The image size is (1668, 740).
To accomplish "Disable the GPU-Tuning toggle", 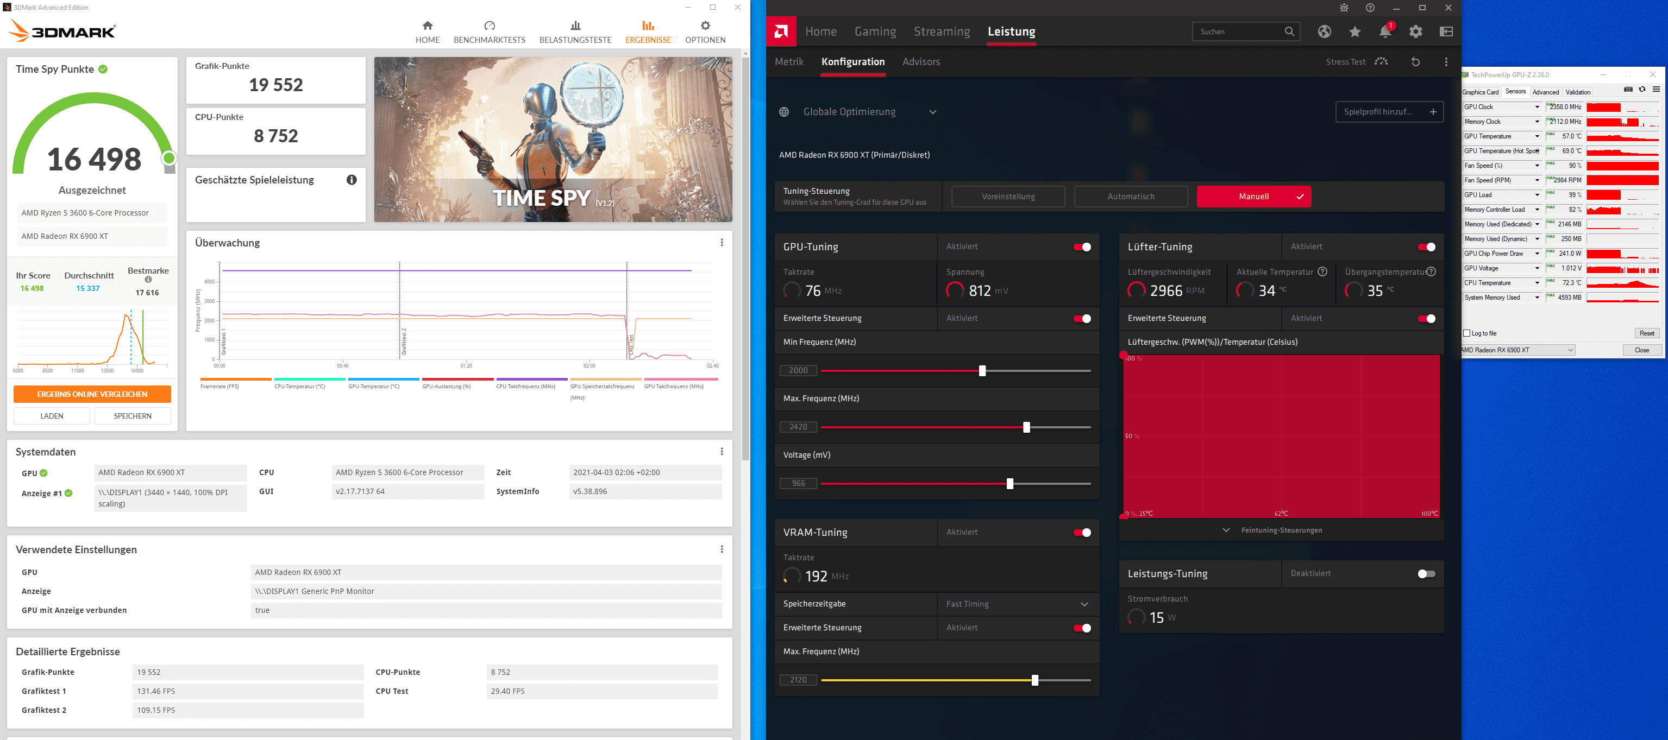I will click(1082, 247).
